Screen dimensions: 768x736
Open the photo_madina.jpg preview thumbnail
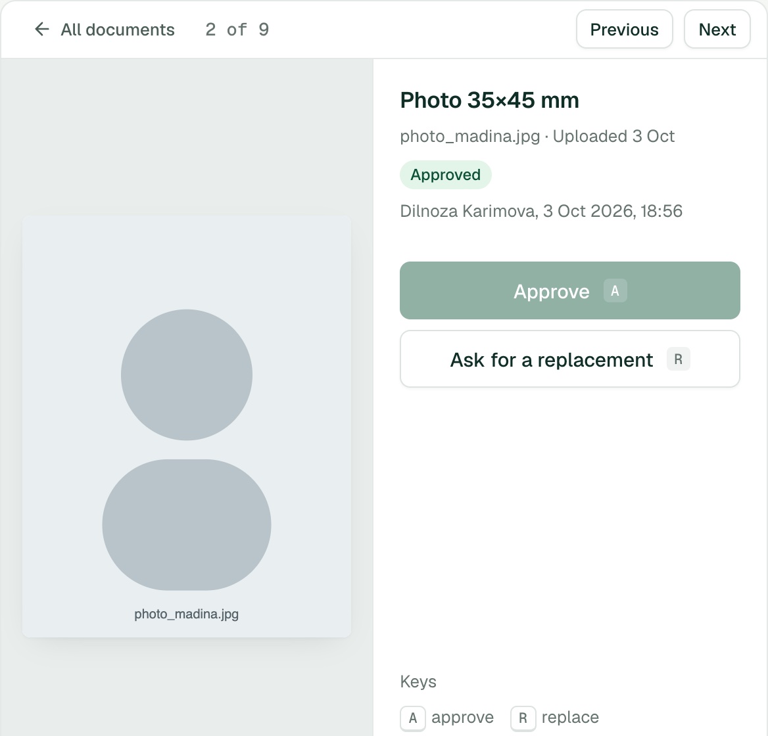tap(187, 426)
